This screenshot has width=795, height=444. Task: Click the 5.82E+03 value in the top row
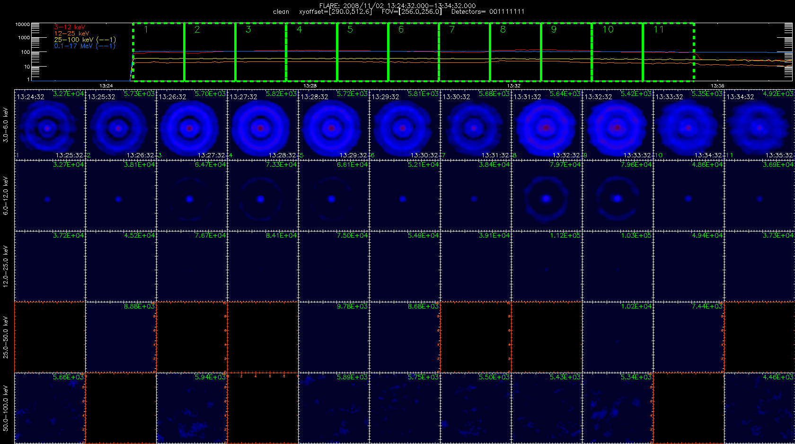click(281, 94)
